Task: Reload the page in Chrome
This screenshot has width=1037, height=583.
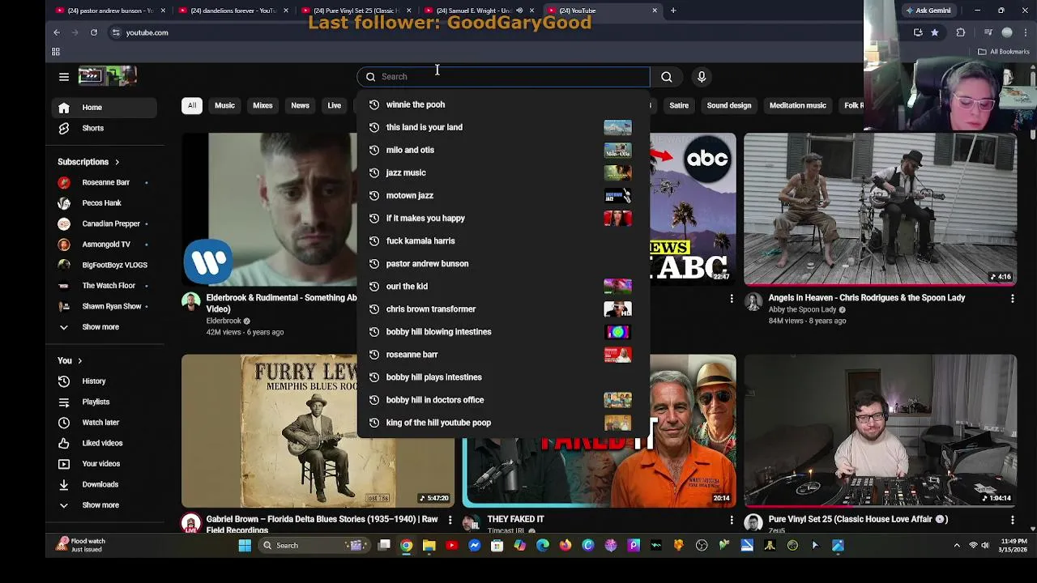Action: click(x=94, y=32)
